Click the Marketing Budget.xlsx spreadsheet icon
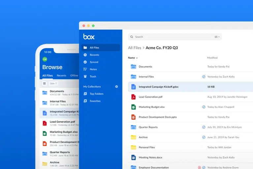The height and width of the screenshot is (169, 253). click(133, 107)
